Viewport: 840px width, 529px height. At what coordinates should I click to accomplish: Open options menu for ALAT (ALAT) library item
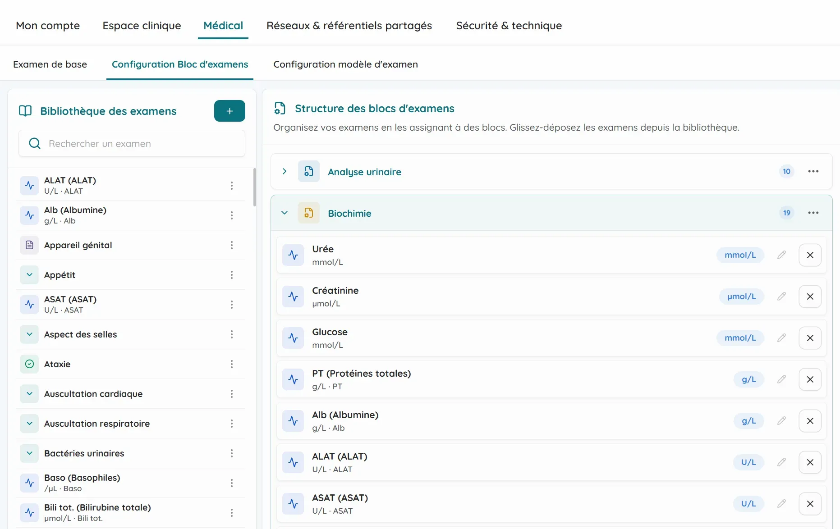pos(232,186)
